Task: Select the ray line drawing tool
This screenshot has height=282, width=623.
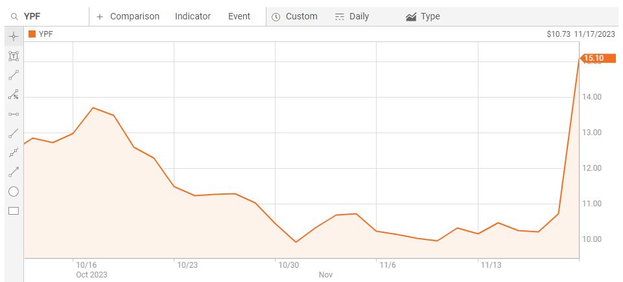Action: 13,133
